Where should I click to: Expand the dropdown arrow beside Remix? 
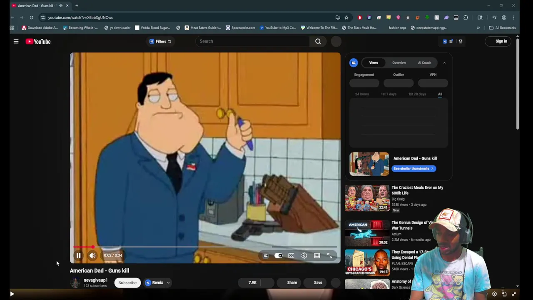click(x=168, y=282)
